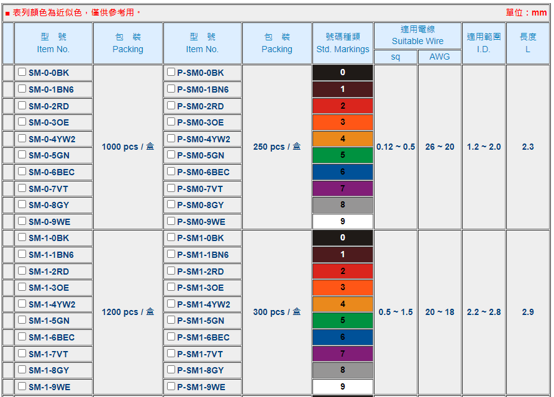Select the SM-0-5GN checkbox
This screenshot has width=554, height=397.
tap(22, 155)
